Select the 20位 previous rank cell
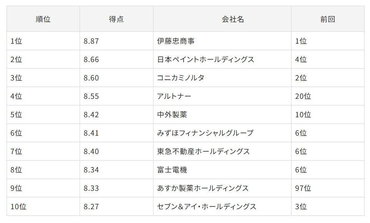Viewport: 370px width, 223px height. tap(303, 96)
